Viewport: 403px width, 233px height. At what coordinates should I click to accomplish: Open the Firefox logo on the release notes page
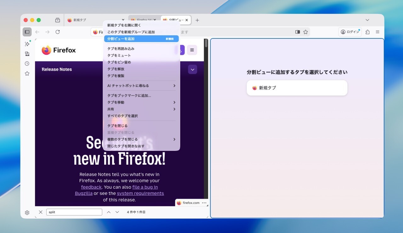tap(59, 50)
